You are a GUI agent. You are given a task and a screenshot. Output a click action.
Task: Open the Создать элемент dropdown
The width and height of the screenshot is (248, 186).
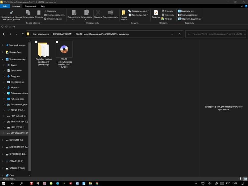[139, 11]
